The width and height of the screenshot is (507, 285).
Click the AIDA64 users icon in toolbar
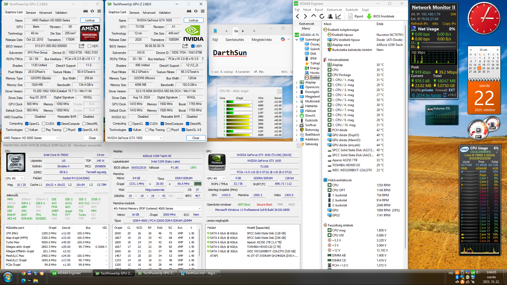click(330, 16)
